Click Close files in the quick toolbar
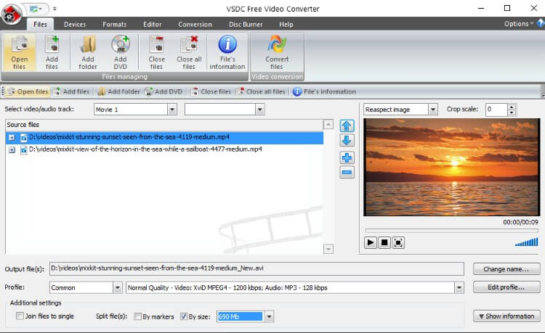 coord(211,91)
